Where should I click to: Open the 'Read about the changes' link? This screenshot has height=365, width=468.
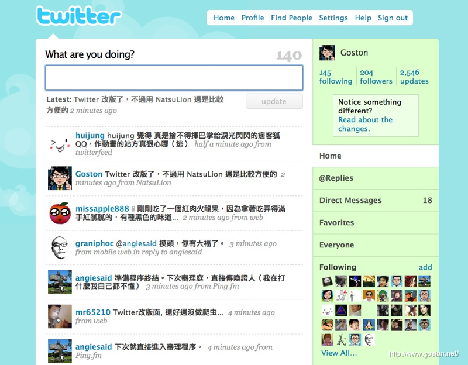(x=365, y=124)
